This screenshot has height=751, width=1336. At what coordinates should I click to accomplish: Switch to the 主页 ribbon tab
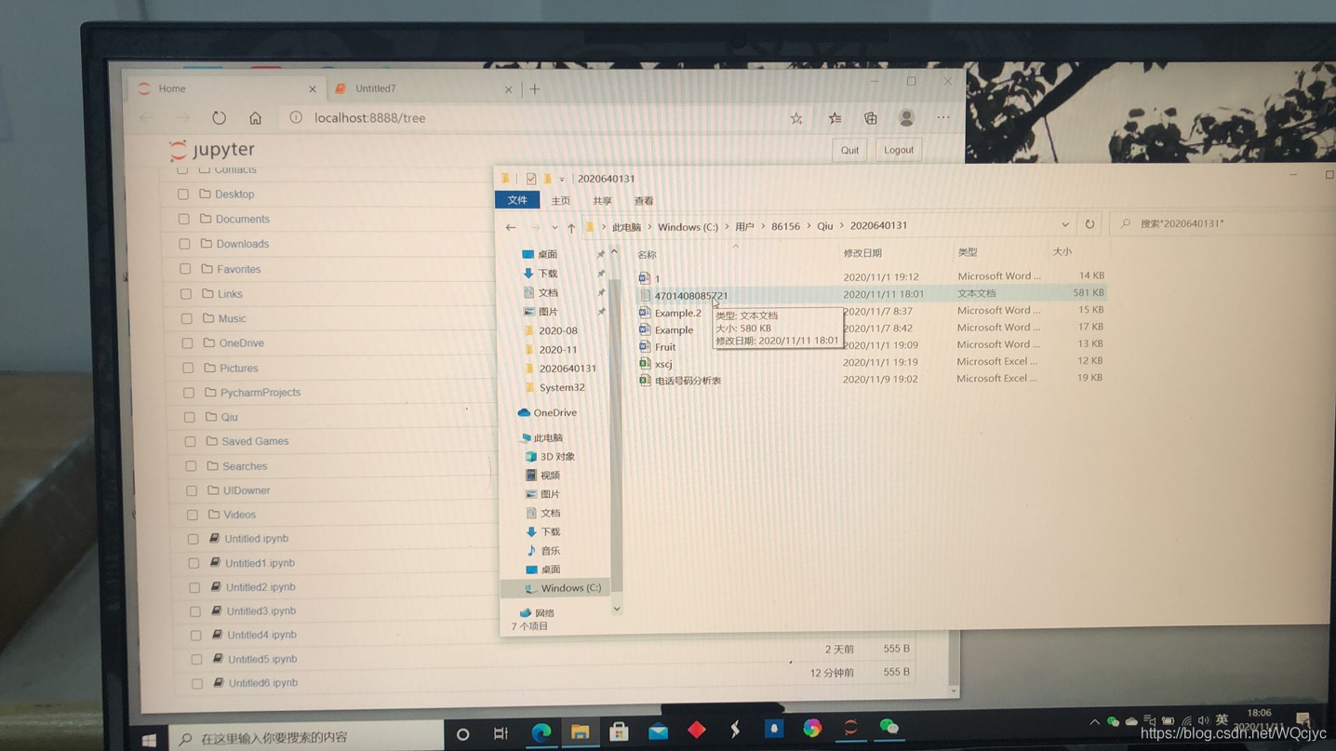560,201
